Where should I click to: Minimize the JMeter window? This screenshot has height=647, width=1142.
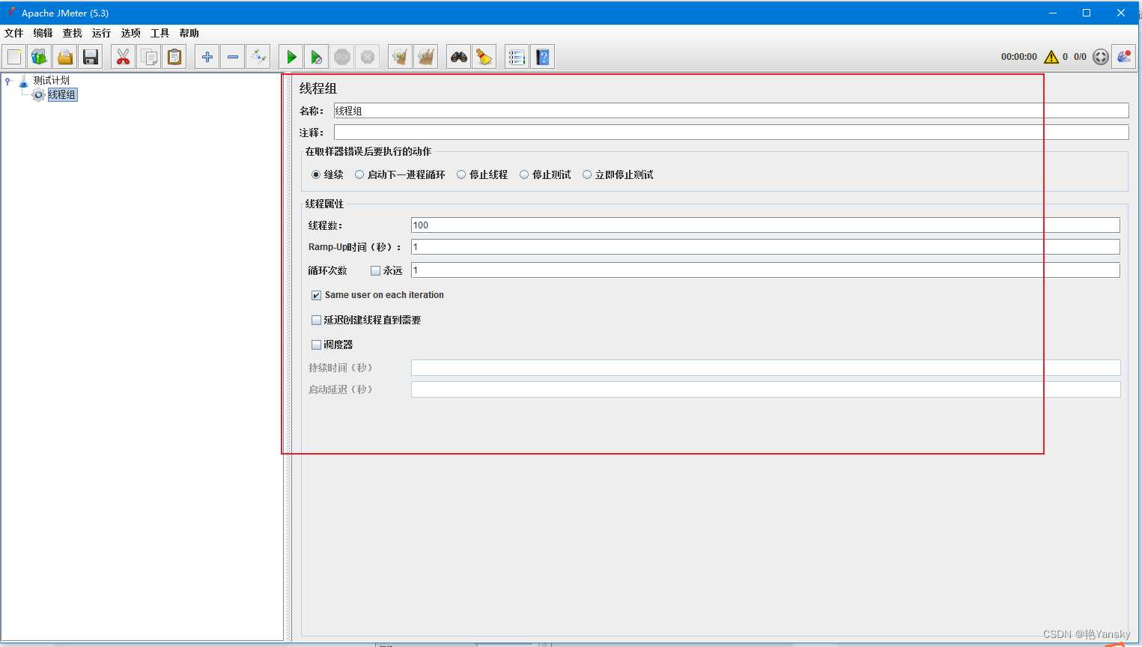point(1052,13)
